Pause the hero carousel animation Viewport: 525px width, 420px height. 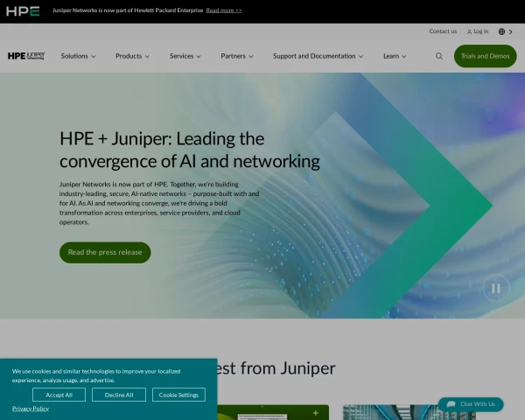496,288
